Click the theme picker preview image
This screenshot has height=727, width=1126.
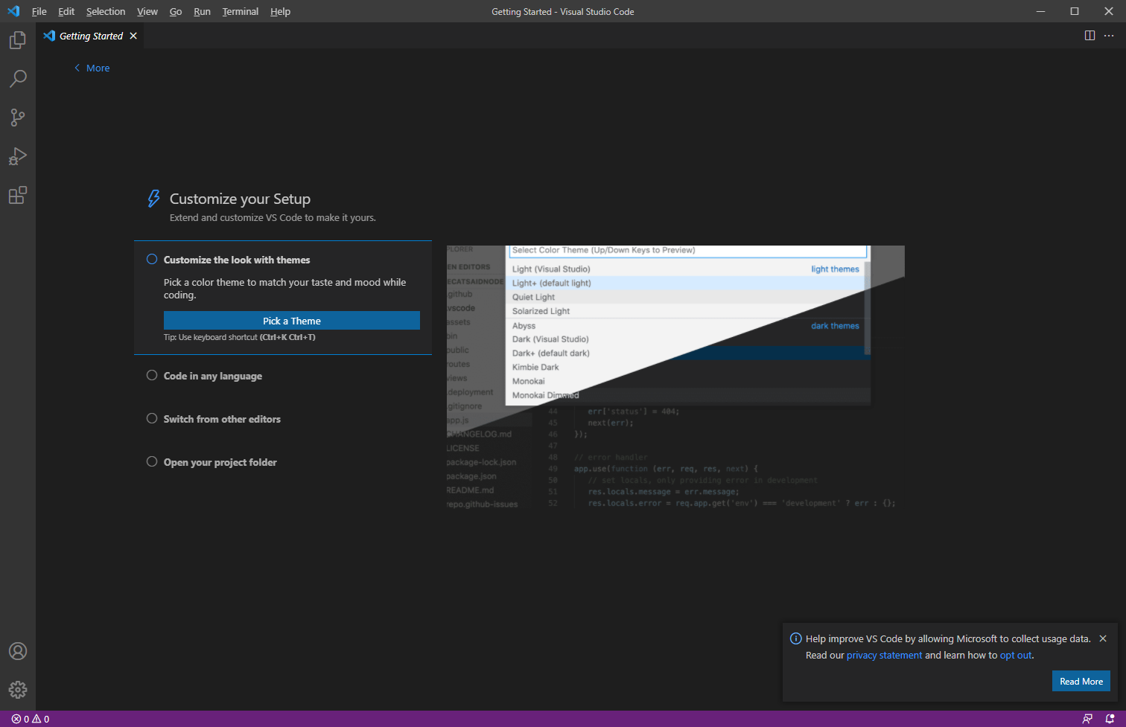(675, 379)
